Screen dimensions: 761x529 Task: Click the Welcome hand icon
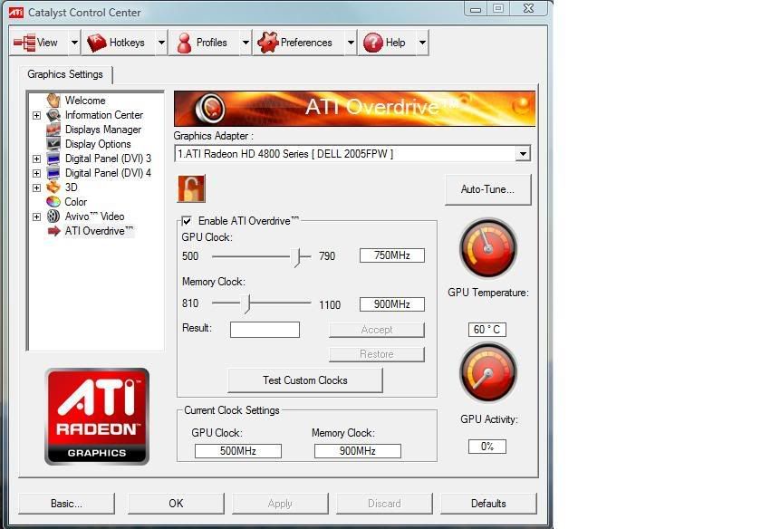(53, 101)
